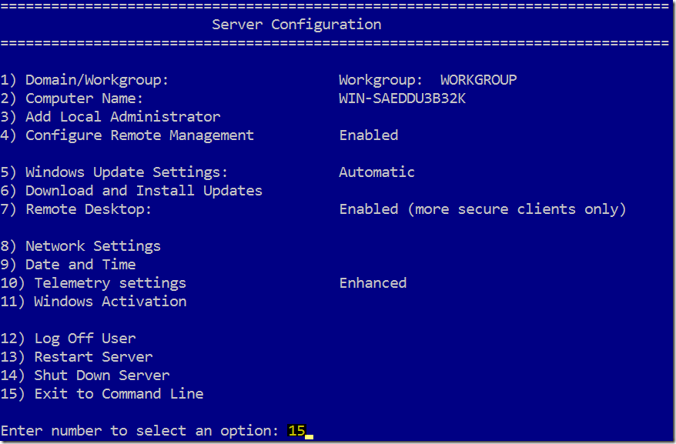Click the Domain/Workgroup menu entry

pos(84,80)
